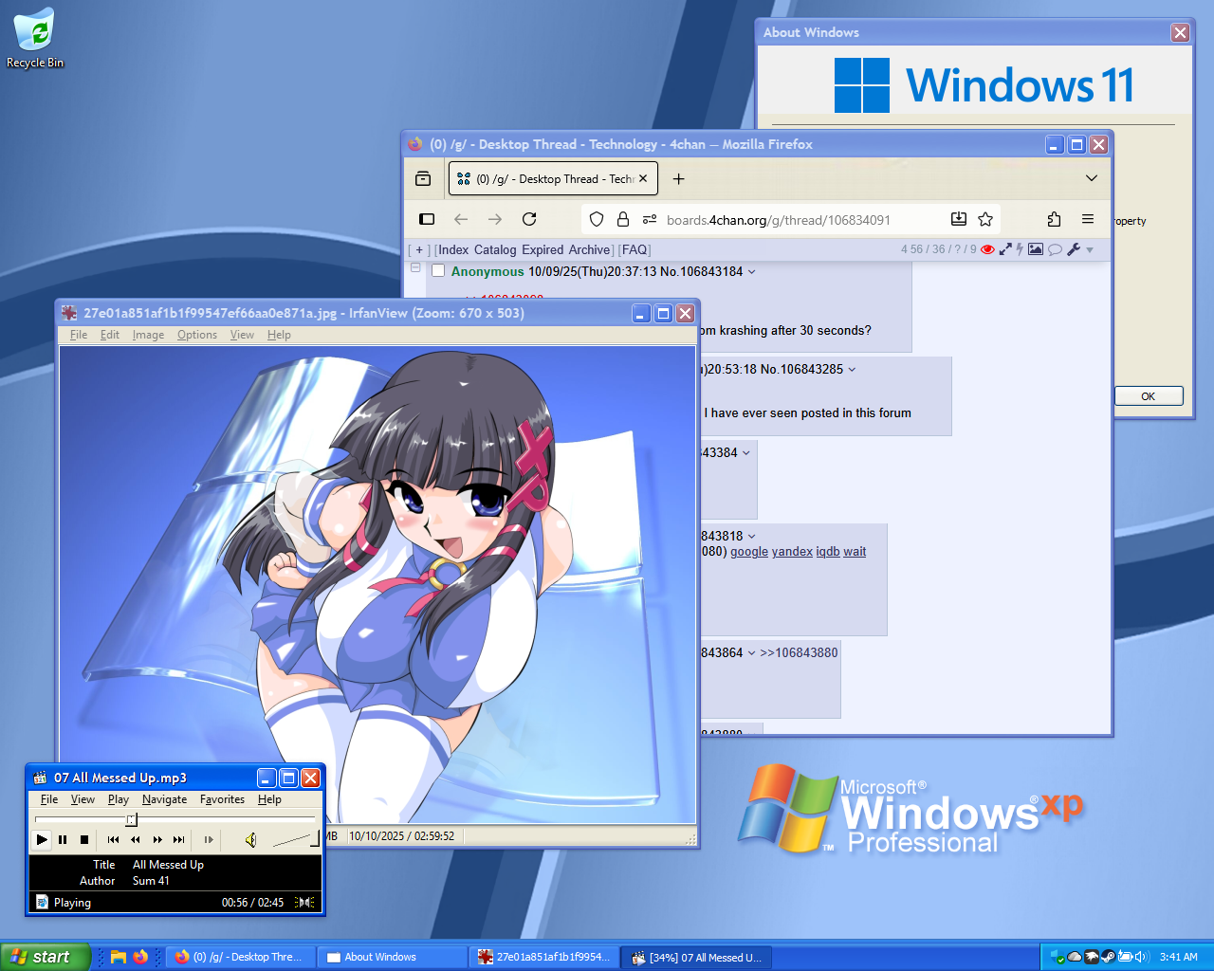Image resolution: width=1214 pixels, height=971 pixels.
Task: Click the site security padlock icon
Action: [623, 219]
